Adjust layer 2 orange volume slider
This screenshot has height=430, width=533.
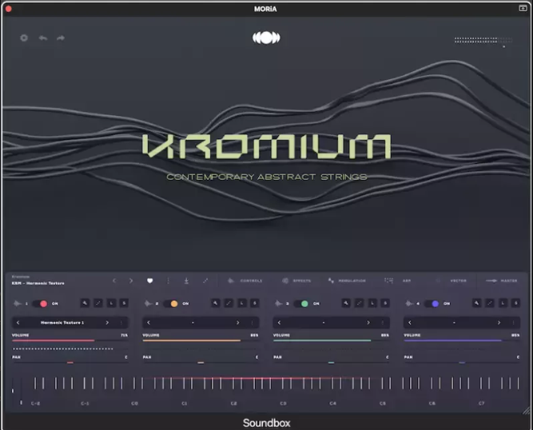(201, 340)
